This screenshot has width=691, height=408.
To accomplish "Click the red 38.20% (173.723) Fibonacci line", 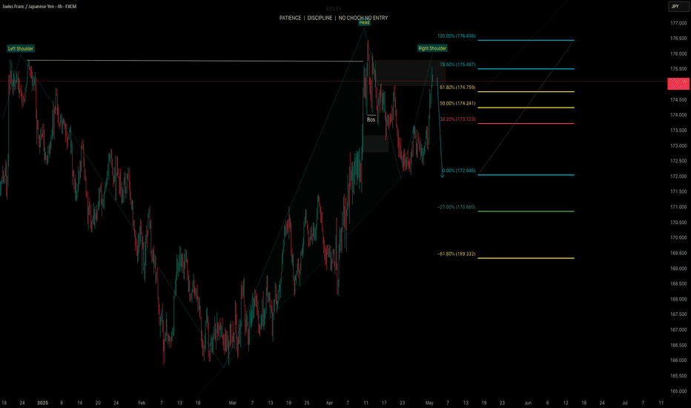I will pyautogui.click(x=526, y=123).
